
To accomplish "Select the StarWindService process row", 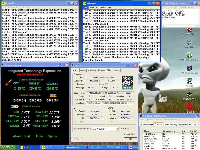I will (x=170, y=139).
